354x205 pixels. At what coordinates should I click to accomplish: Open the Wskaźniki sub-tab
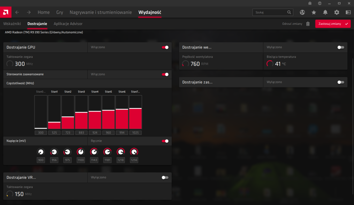[x=12, y=24]
